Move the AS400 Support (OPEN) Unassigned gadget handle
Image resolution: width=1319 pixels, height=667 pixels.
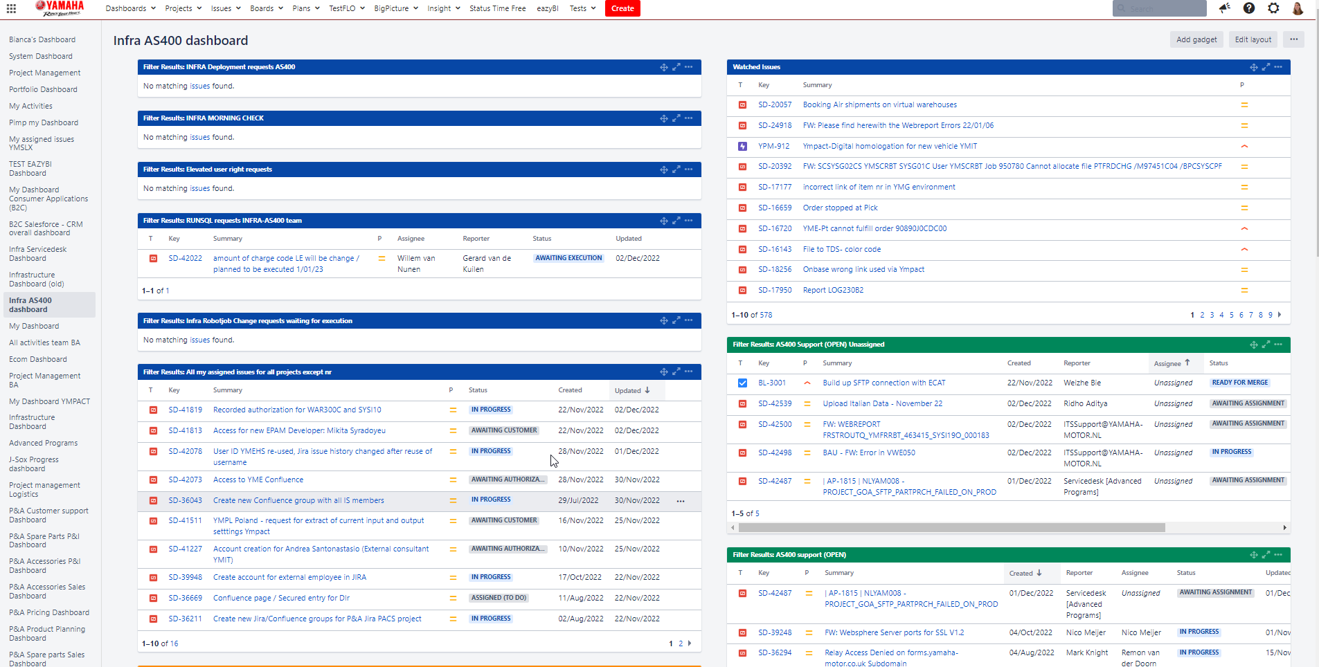(1254, 345)
